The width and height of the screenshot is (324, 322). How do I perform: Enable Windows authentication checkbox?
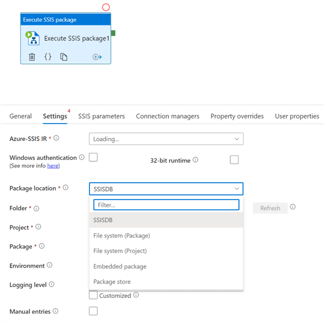click(x=93, y=157)
